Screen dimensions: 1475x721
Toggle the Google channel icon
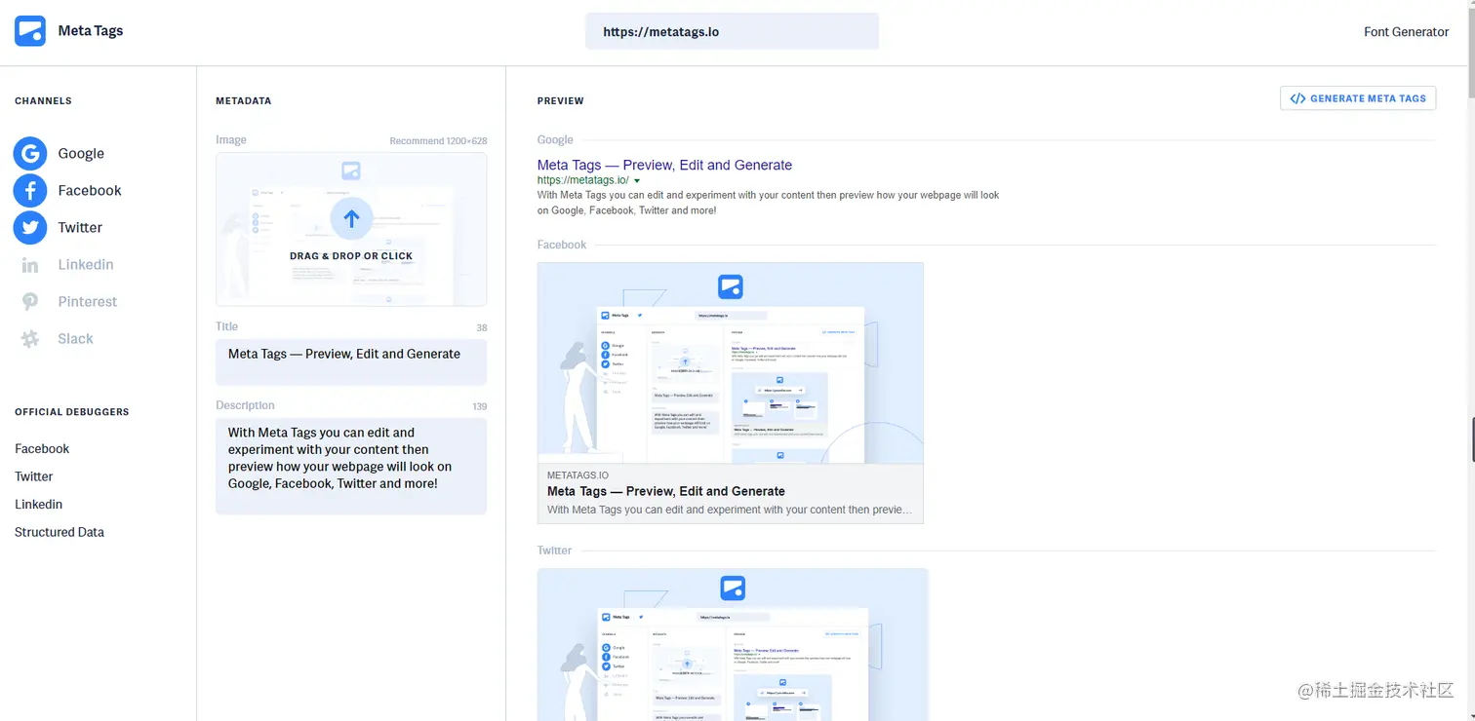(30, 153)
